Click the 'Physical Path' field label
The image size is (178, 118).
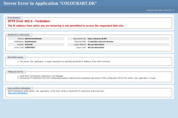[x=80, y=42]
